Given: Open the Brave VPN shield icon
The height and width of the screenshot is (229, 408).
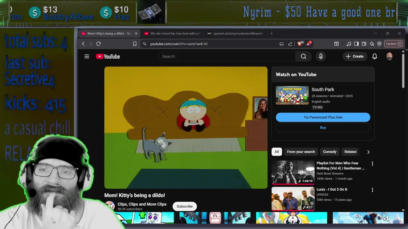Looking at the screenshot, I should tap(379, 44).
